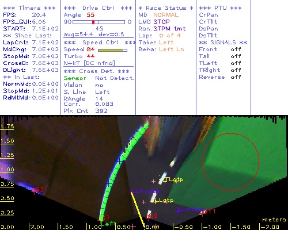Toggle the Front signal off indicator
This screenshot has height=230, width=288.
[236, 49]
